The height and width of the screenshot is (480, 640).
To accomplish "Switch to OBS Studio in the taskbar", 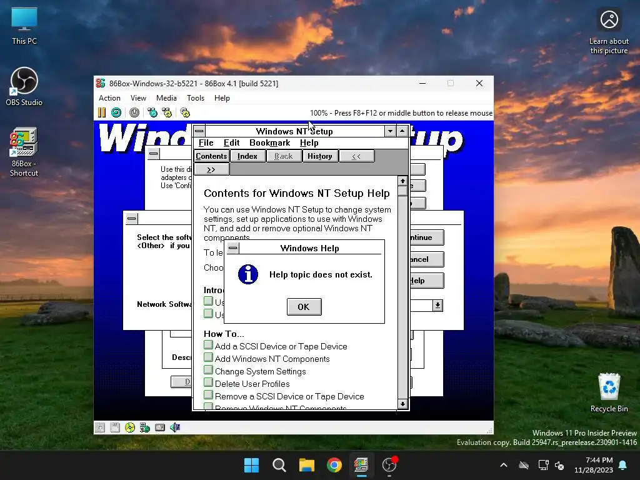I will pos(389,465).
